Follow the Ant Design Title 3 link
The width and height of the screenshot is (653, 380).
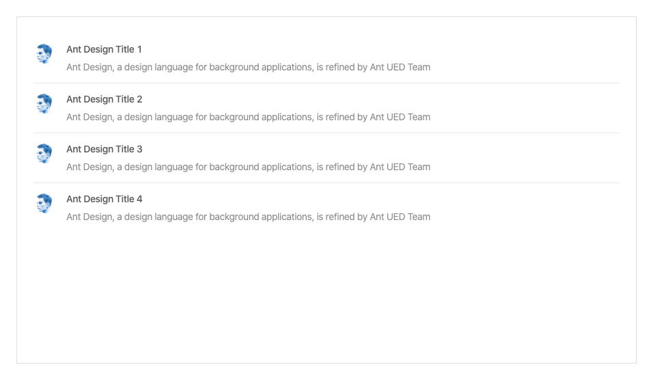[104, 149]
